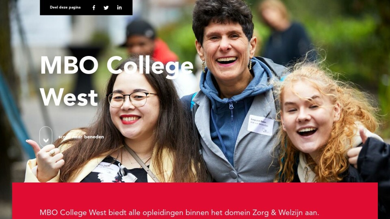Click the intro sentence in the red banner
Image resolution: width=390 pixels, height=219 pixels.
(179, 213)
